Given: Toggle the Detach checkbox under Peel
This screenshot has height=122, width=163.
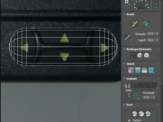Looking at the screenshot, I should point(129,120).
